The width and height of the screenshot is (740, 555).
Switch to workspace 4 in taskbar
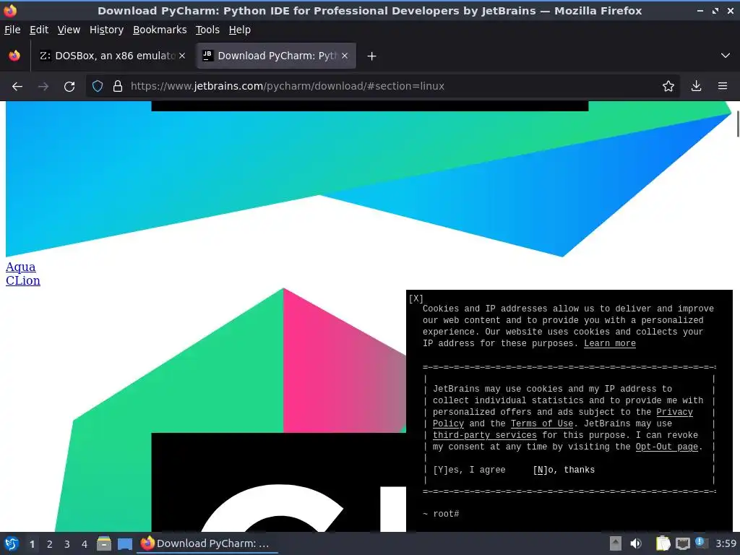[85, 544]
